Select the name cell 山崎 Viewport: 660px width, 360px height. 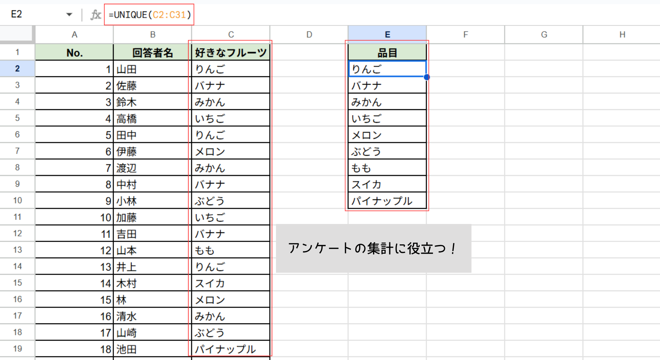coord(152,333)
